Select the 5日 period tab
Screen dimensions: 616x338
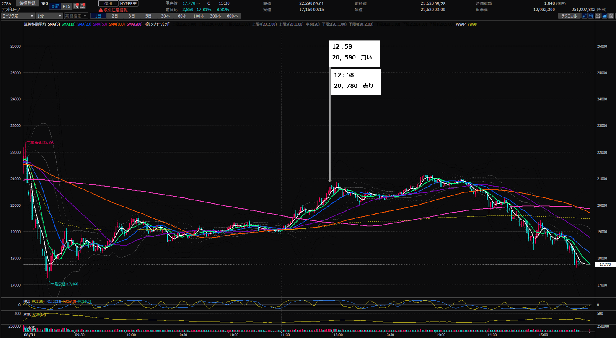(148, 16)
